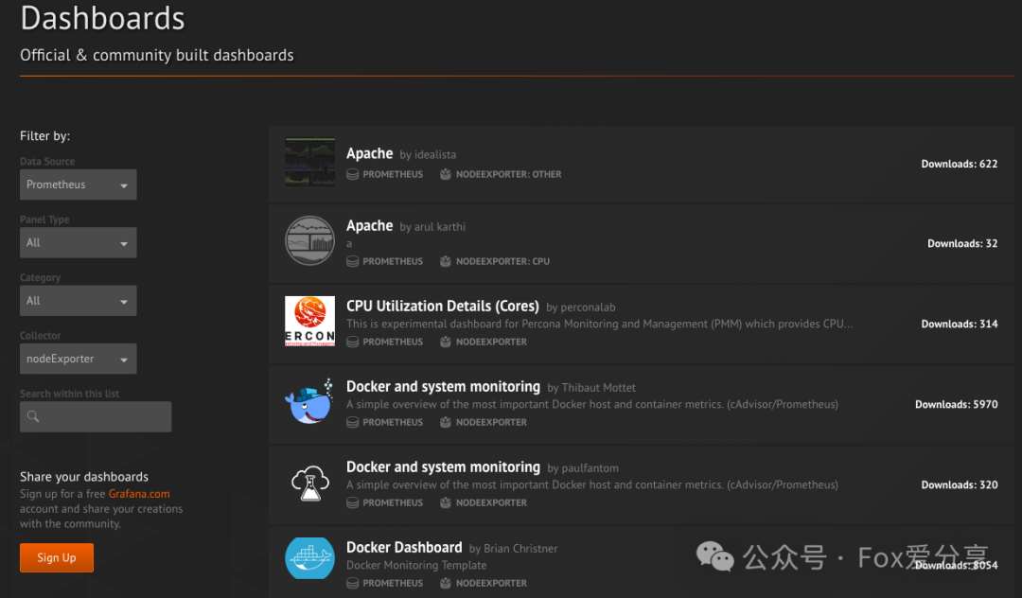Open Docker and system monitoring by paulfantom
The width and height of the screenshot is (1022, 598).
pyautogui.click(x=443, y=467)
